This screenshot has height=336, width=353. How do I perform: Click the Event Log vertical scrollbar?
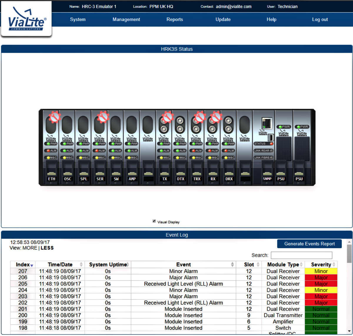349,254
